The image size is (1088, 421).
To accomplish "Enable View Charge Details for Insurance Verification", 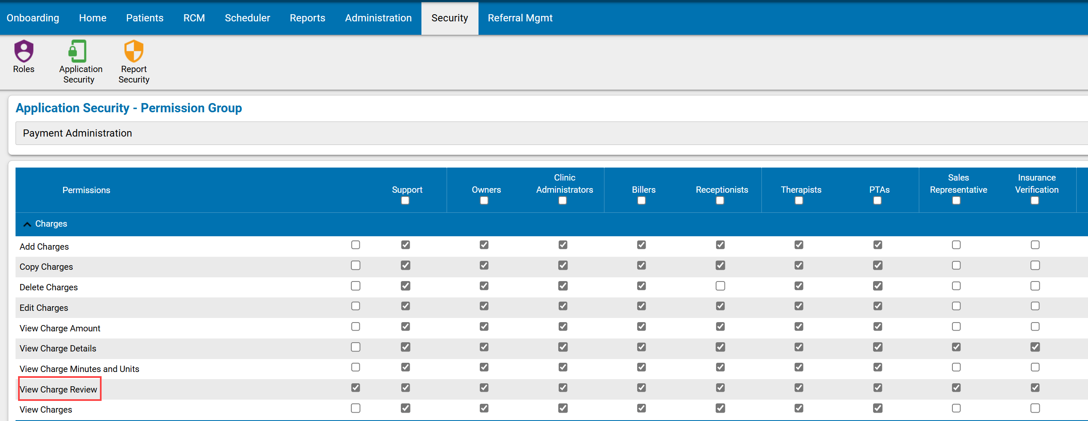I will [1035, 347].
